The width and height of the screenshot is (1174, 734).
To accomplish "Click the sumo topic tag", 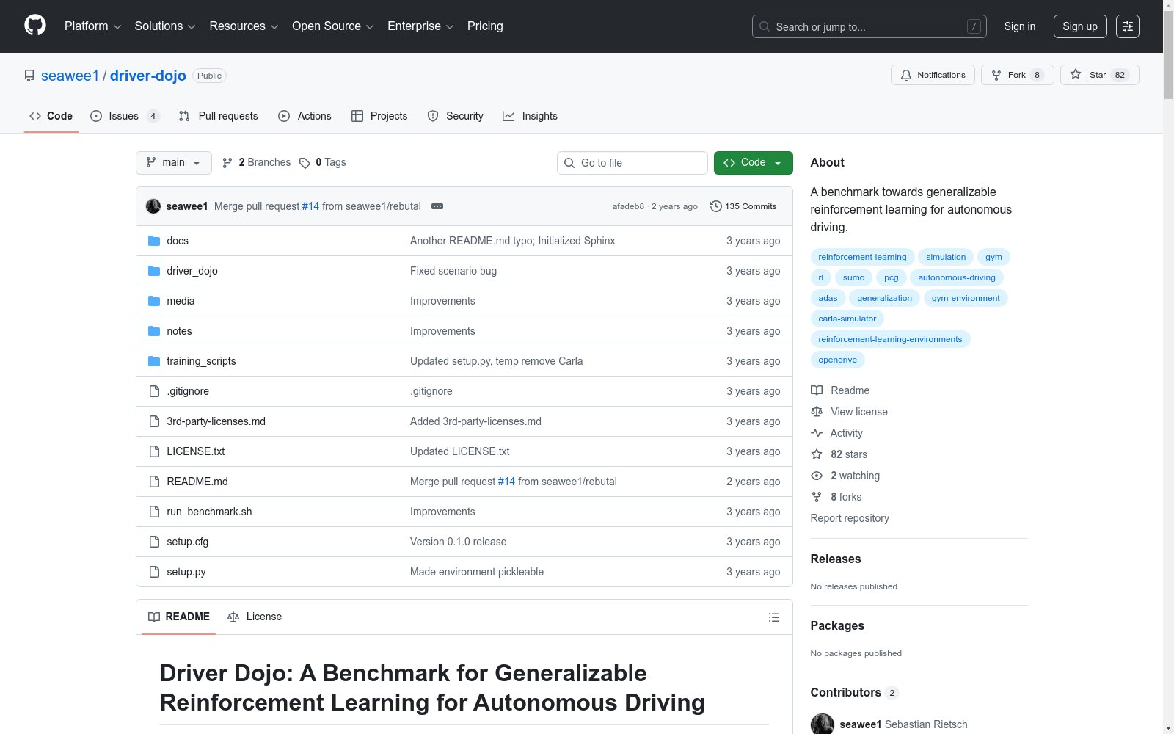I will (853, 277).
